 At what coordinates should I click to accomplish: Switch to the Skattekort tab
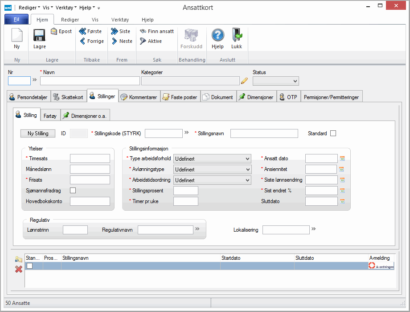coord(68,97)
